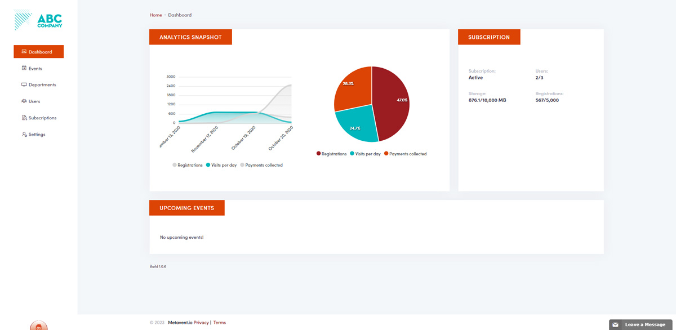Click the Subscriptions document icon
Viewport: 676px width, 330px height.
[x=24, y=118]
